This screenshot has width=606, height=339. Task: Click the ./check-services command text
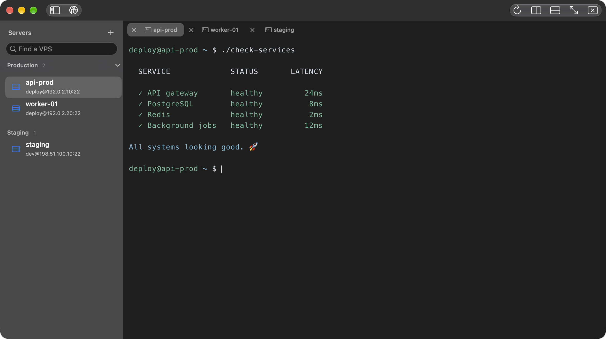coord(258,50)
